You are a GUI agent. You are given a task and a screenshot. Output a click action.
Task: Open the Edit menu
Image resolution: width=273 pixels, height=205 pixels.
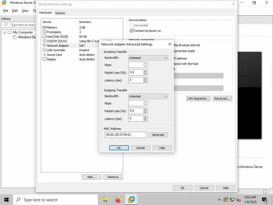coord(15,11)
